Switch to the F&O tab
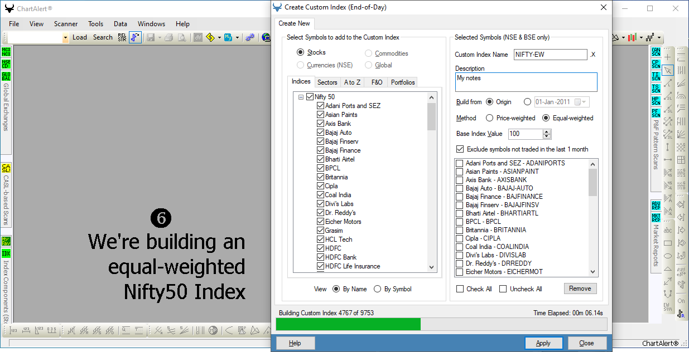Viewport: 689px width, 352px height. [x=377, y=82]
